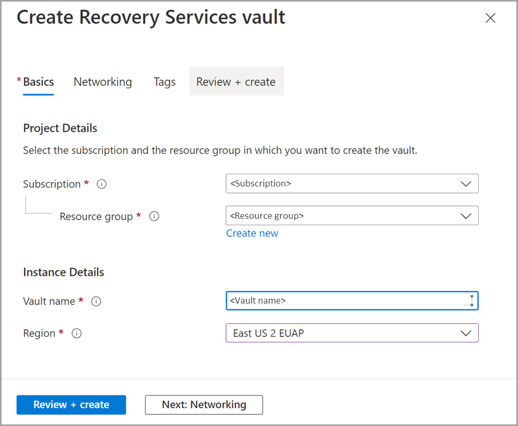
Task: Switch to the Networking tab
Action: (x=102, y=82)
